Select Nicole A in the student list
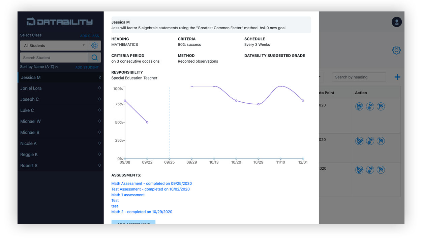422x239 pixels. point(28,143)
